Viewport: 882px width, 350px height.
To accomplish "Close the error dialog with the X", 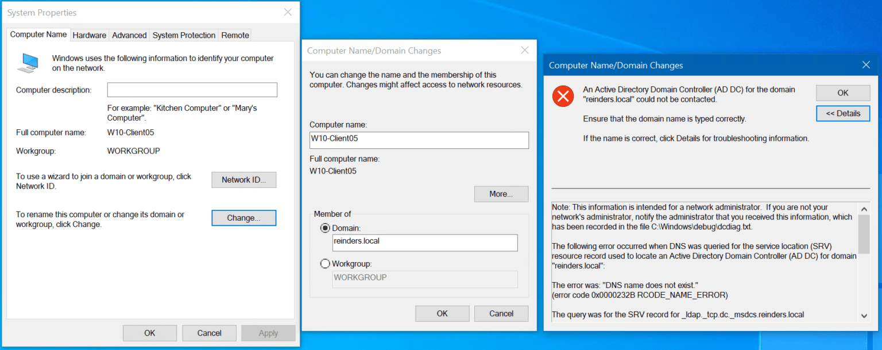I will tap(866, 65).
